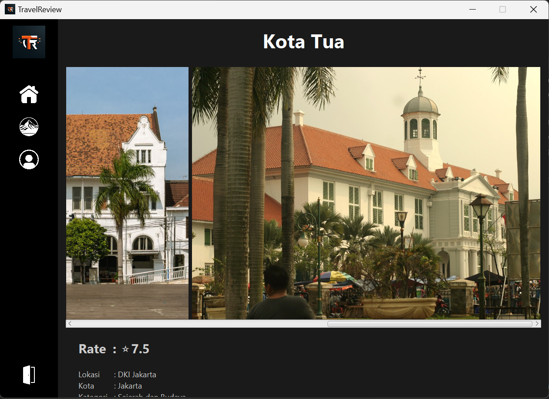This screenshot has height=399, width=549.
Task: Click the horizontal scrollbar thumb
Action: (x=429, y=324)
